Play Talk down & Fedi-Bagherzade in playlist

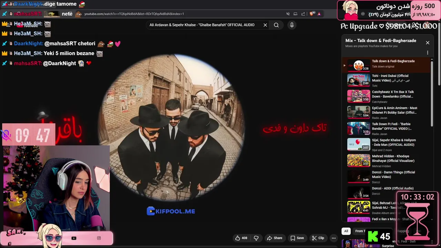coord(386,64)
